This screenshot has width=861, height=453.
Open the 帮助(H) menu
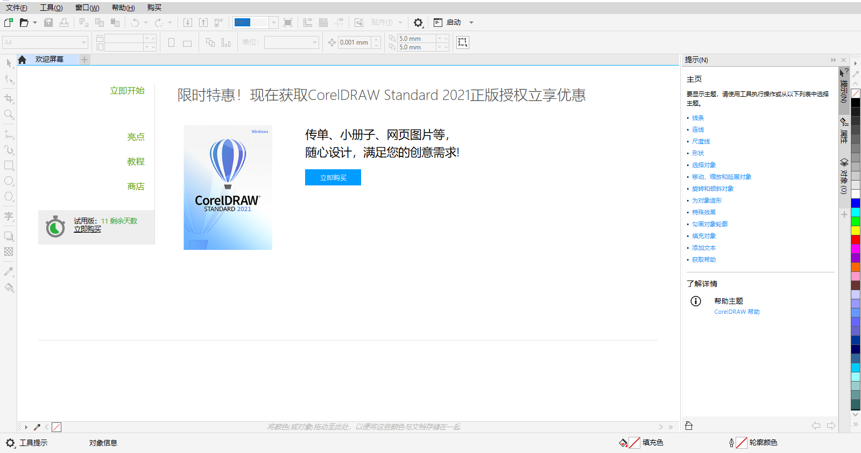[123, 8]
